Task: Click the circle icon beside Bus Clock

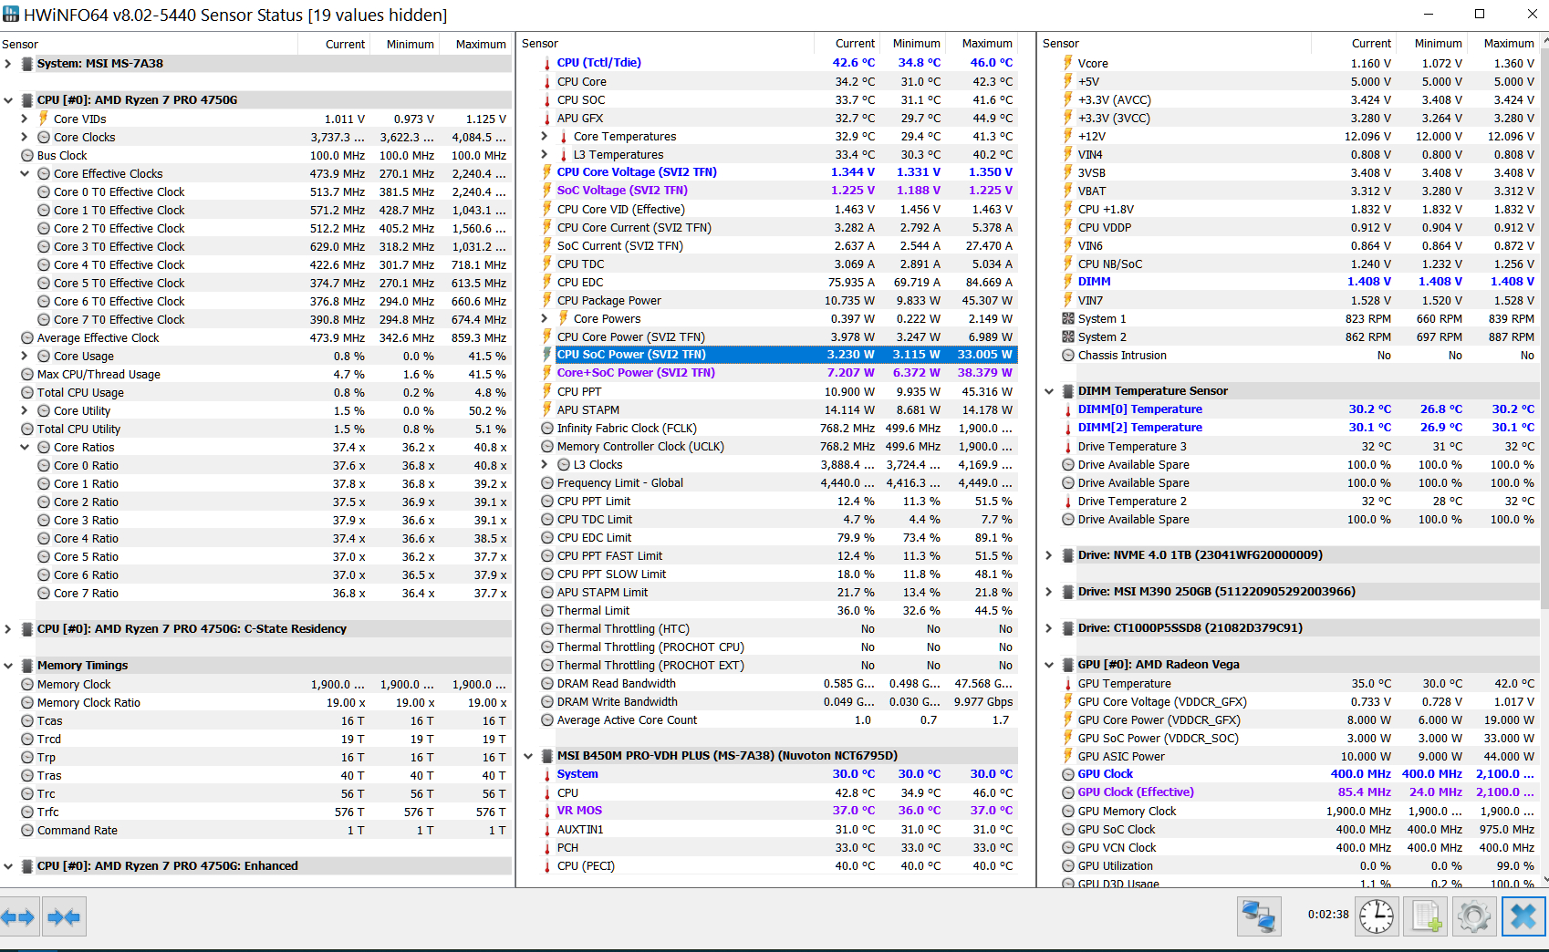Action: pos(27,156)
